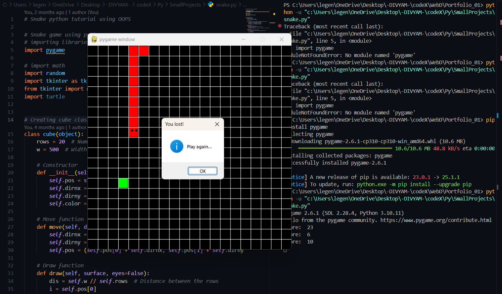Click the 'Downloading pygame-2.6.1' terminal line
502x294 pixels.
click(378, 141)
